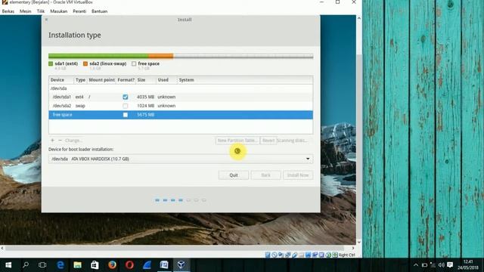The image size is (484, 272).
Task: Open the blue shark-fin app on the taskbar
Action: click(x=147, y=265)
